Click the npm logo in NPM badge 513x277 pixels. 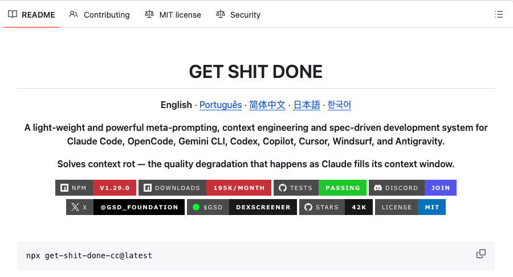coord(64,188)
